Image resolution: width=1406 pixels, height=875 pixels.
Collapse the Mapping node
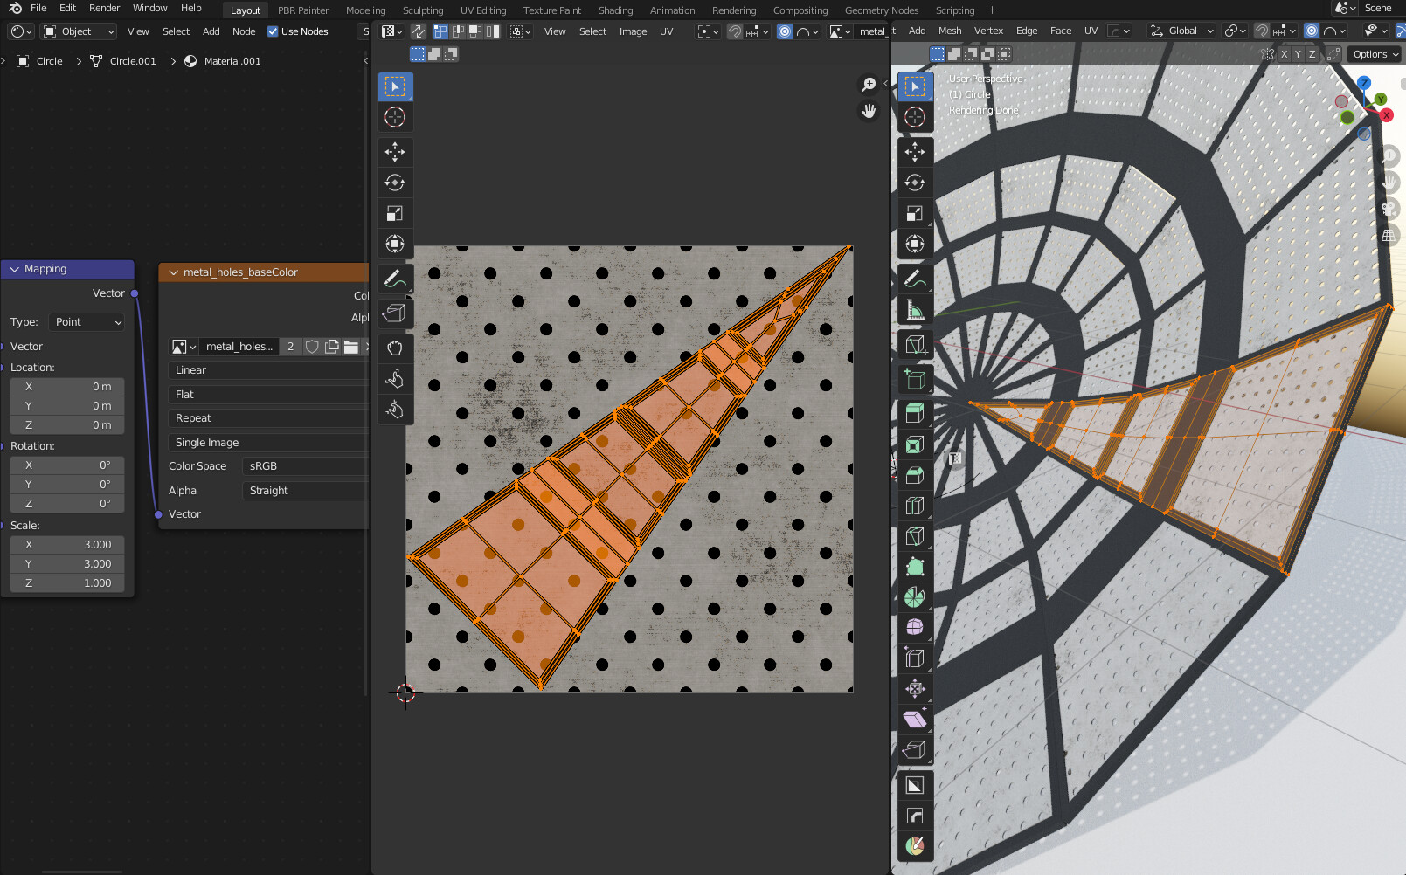[15, 269]
